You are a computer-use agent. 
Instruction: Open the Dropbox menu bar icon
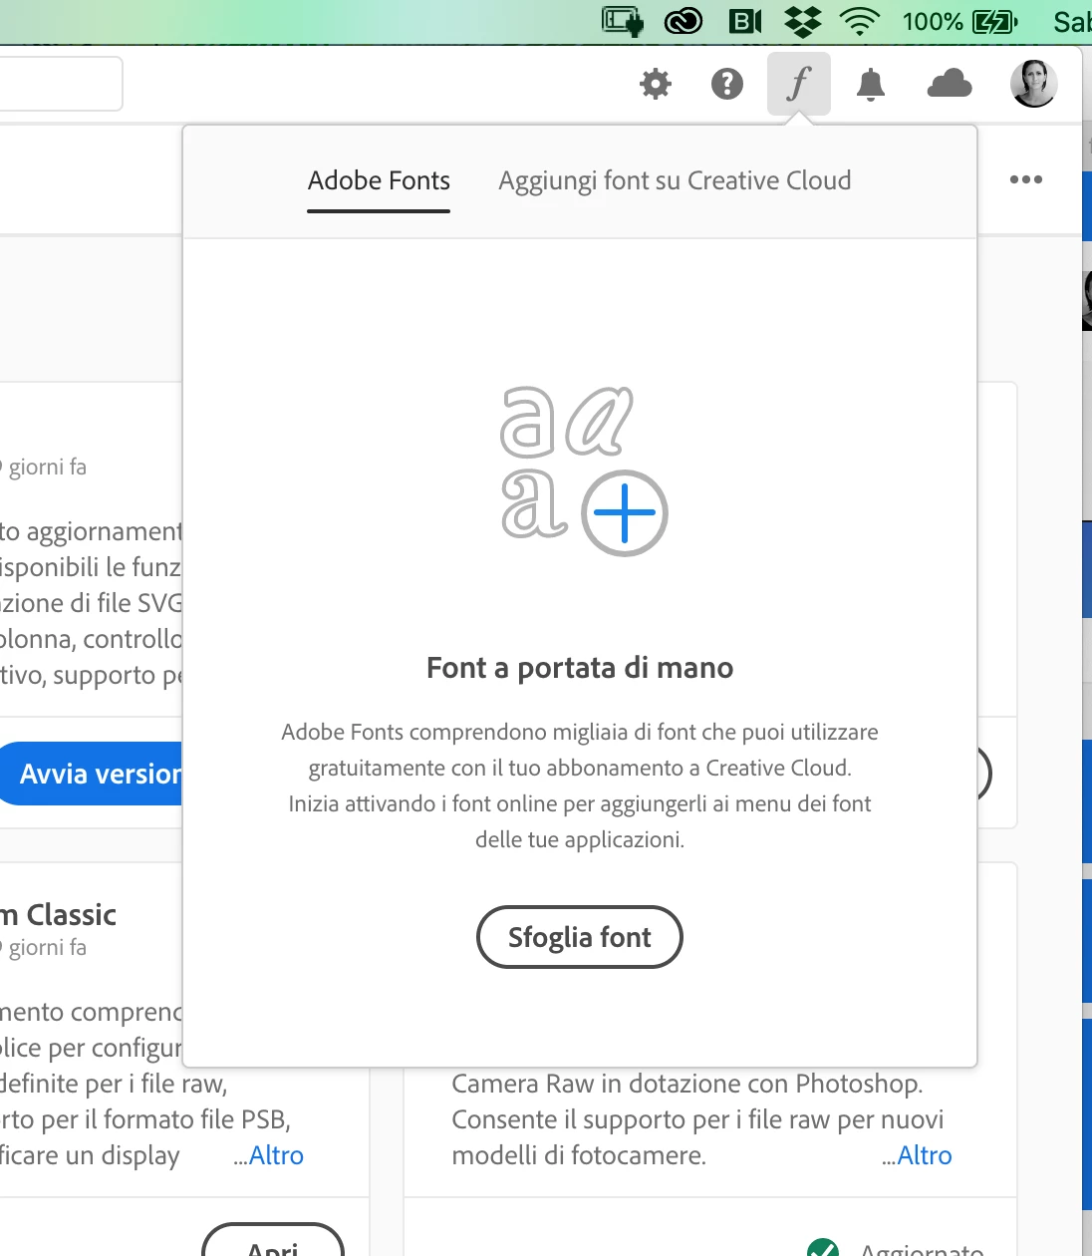point(803,21)
